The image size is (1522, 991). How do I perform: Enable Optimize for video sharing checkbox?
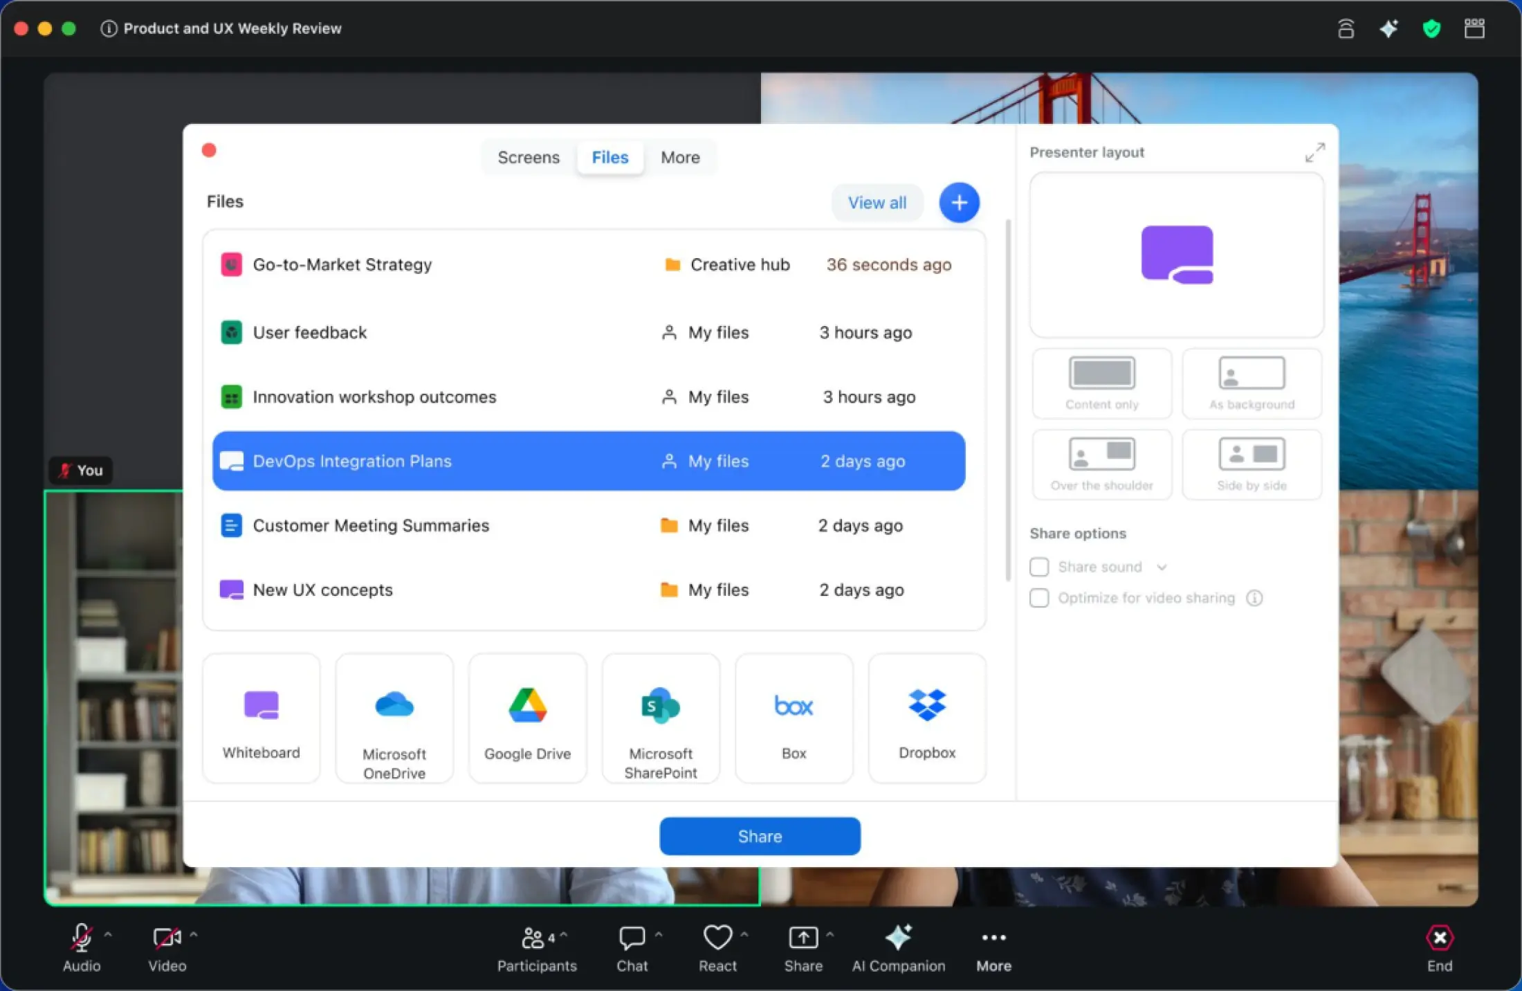point(1039,598)
